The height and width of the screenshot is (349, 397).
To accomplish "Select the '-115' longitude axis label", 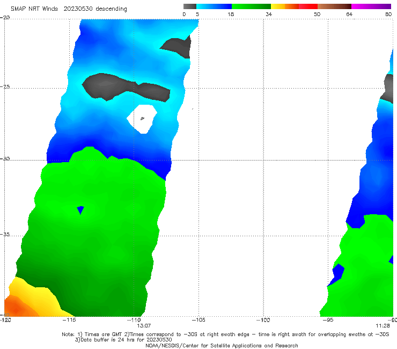I will coord(69,320).
